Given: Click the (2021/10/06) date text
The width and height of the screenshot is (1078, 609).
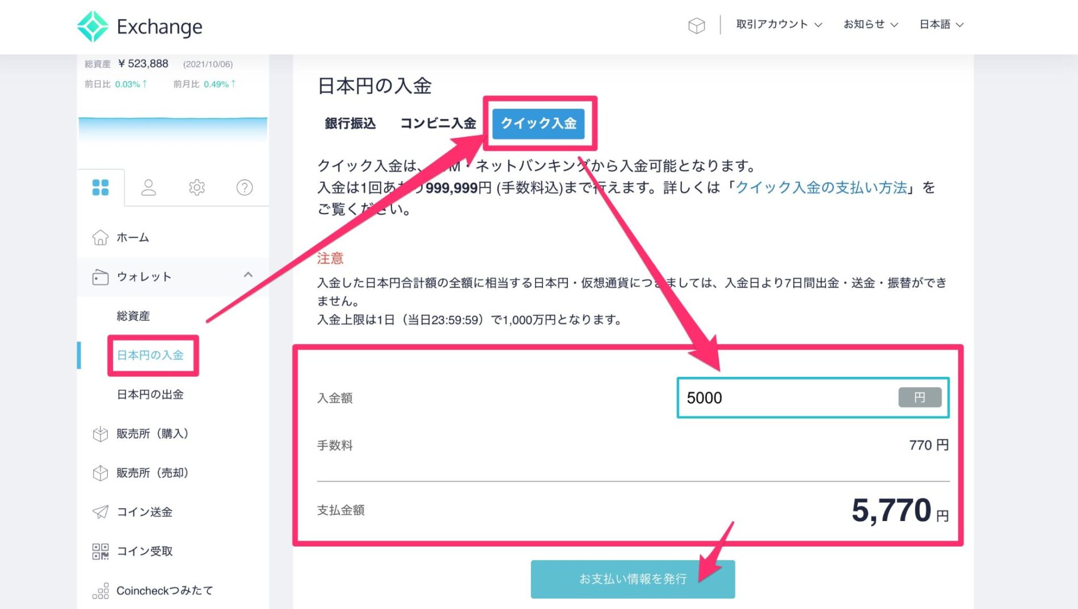Looking at the screenshot, I should point(208,64).
